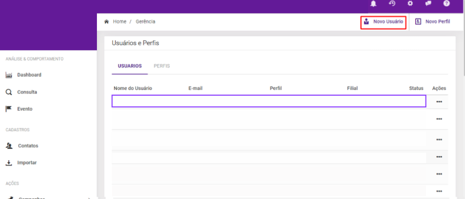This screenshot has height=199, width=465.
Task: Open the chat messages icon
Action: (428, 4)
